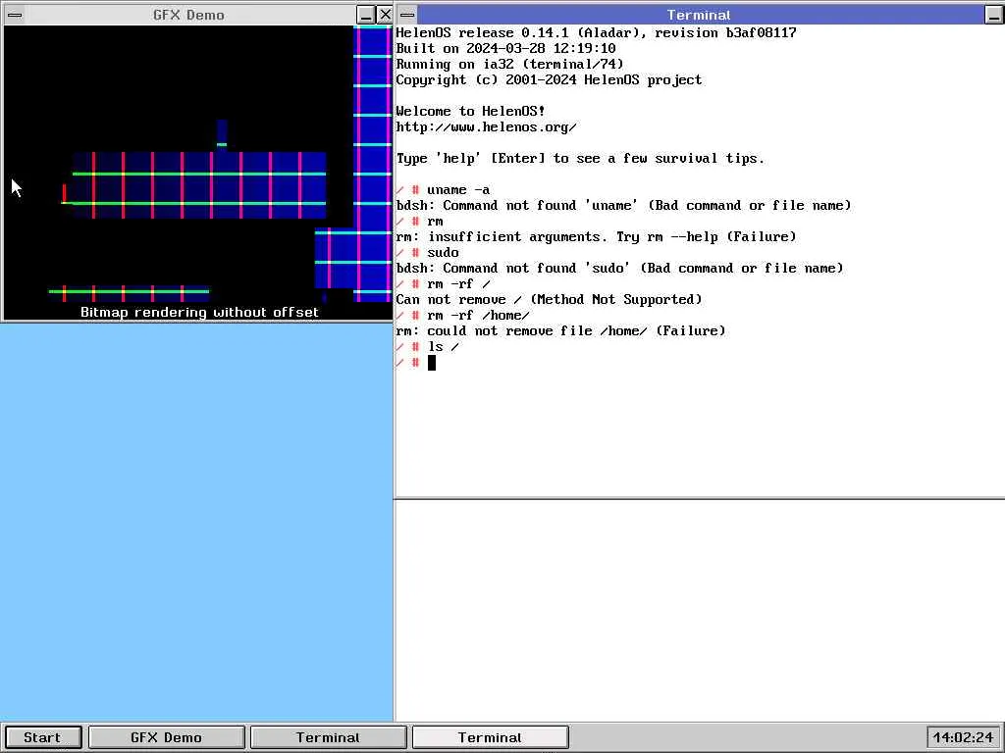The width and height of the screenshot is (1005, 753).
Task: Click the 'uname -a' command line
Action: coord(443,189)
